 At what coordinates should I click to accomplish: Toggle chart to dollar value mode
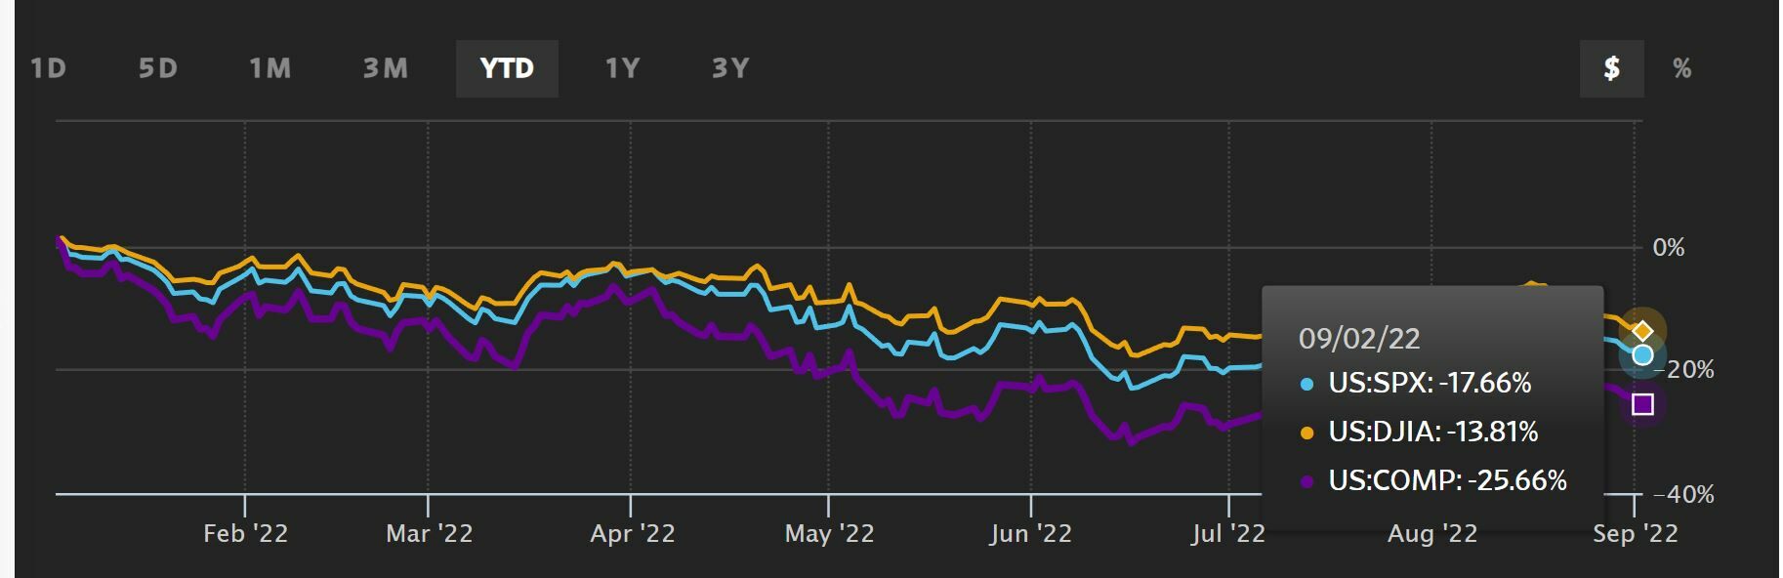(1612, 68)
